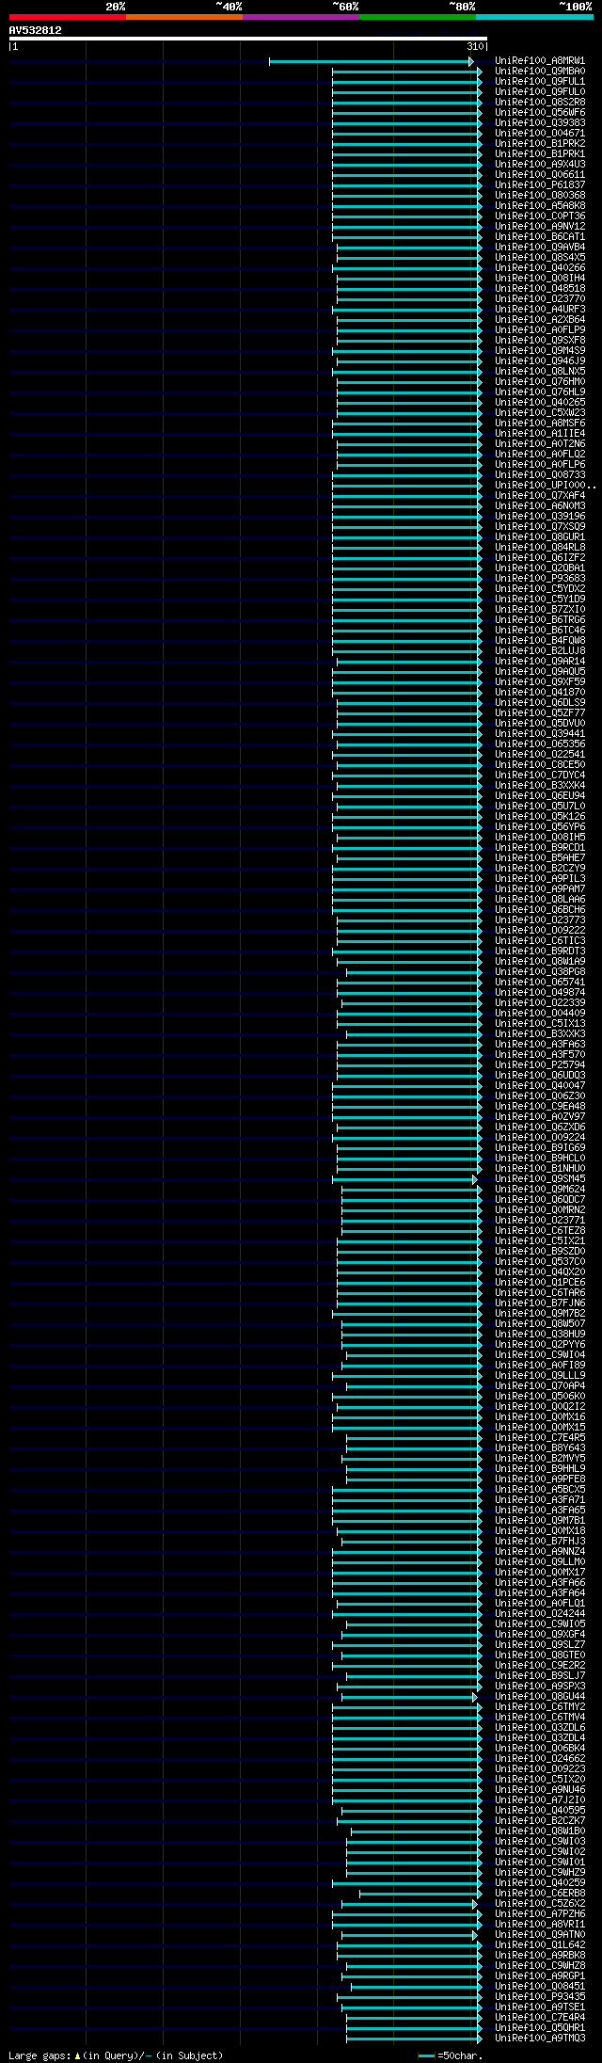The height and width of the screenshot is (2063, 602).
Task: Select the UniRef100_A1IIE4 label
Action: pyautogui.click(x=540, y=434)
